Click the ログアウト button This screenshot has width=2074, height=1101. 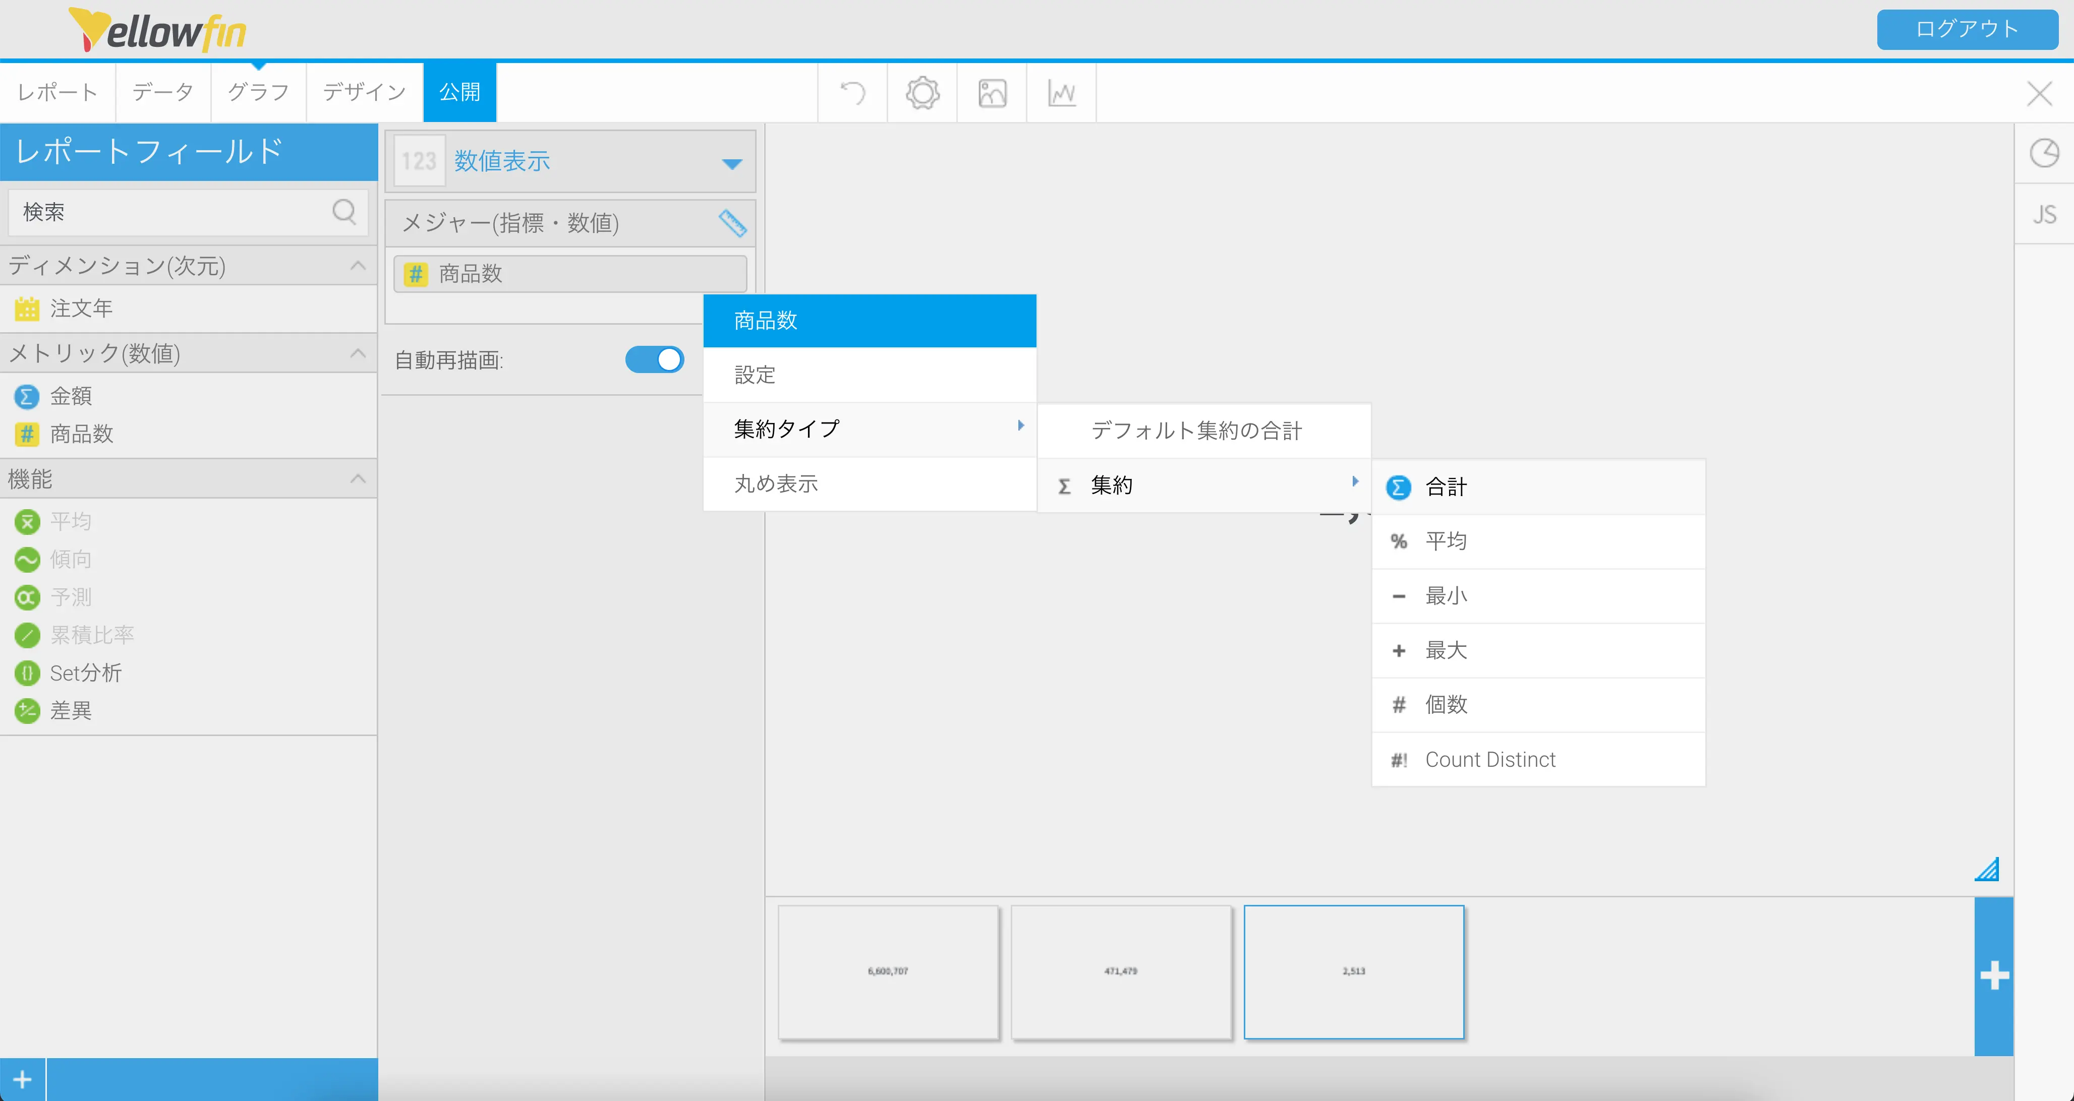[1967, 30]
